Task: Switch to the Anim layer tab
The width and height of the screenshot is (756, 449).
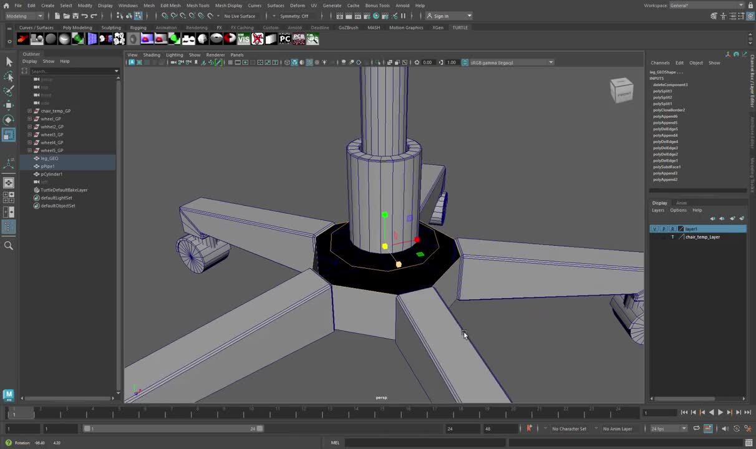Action: 681,203
